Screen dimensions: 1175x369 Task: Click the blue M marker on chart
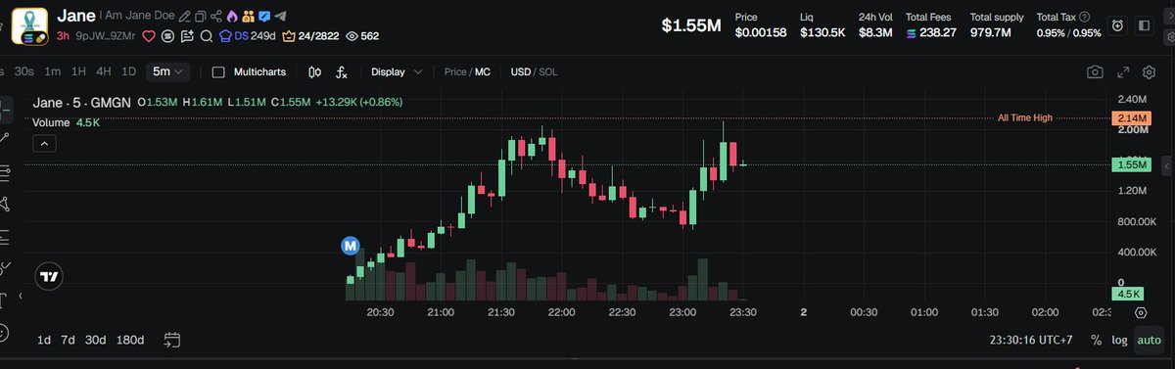tap(350, 245)
